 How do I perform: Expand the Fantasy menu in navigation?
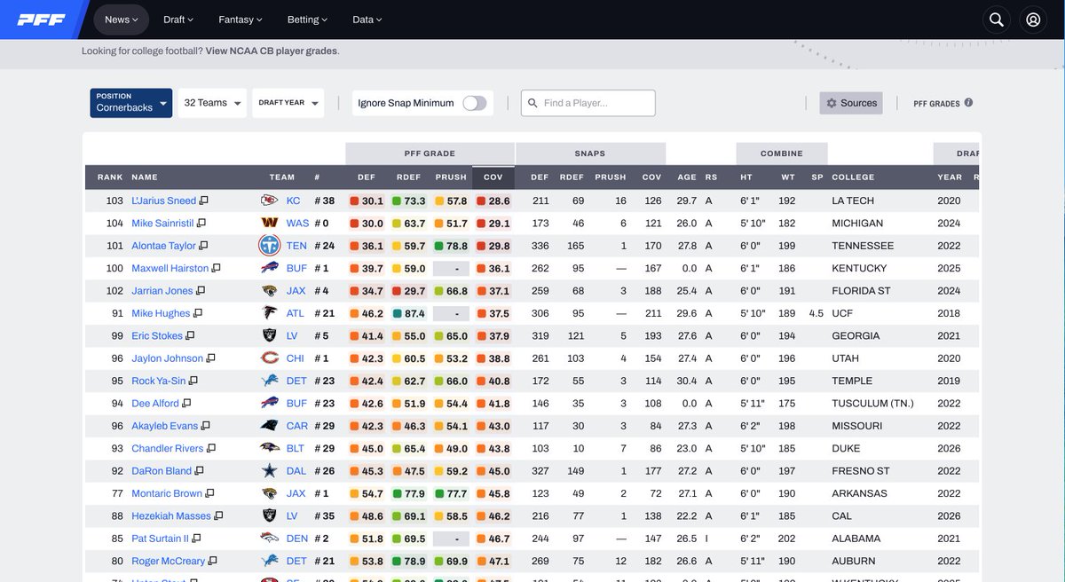(241, 20)
